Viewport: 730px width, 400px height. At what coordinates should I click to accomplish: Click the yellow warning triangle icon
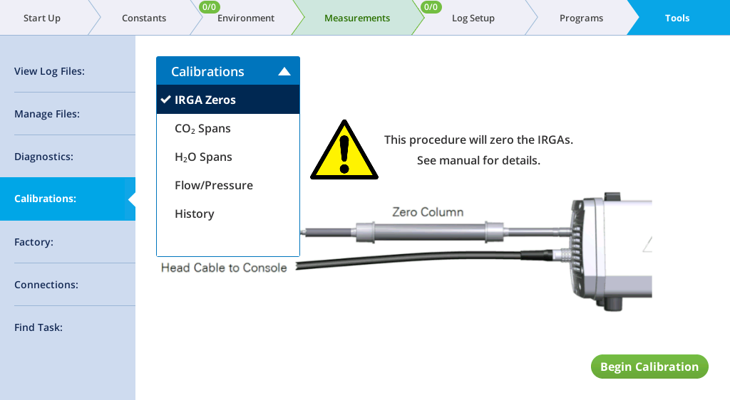coord(344,150)
